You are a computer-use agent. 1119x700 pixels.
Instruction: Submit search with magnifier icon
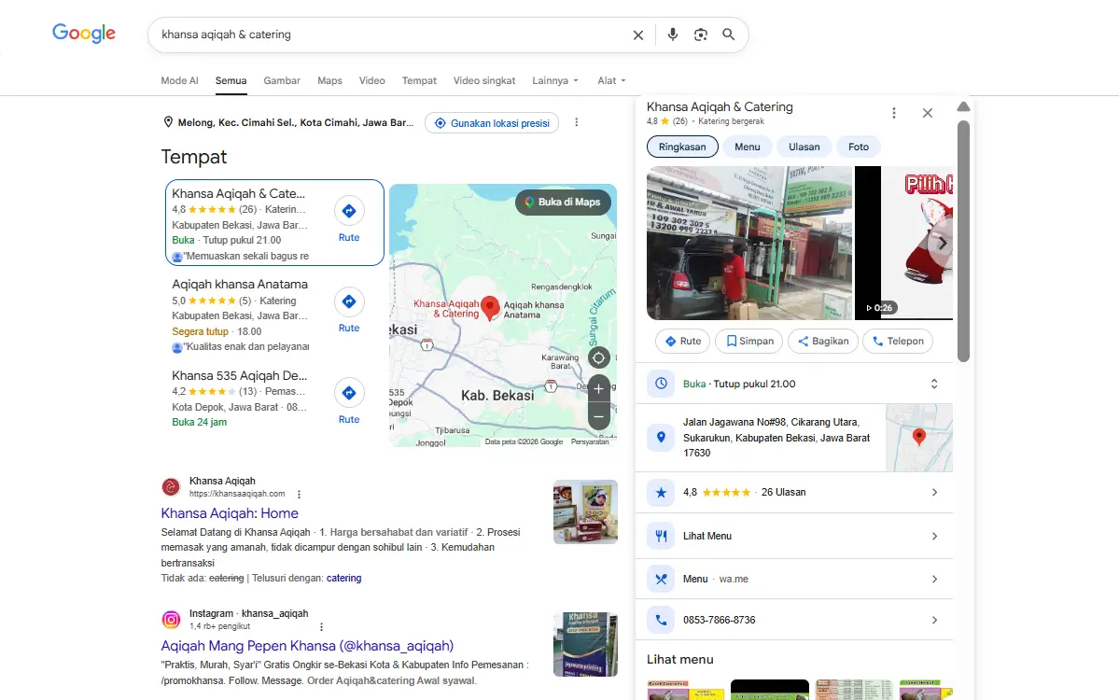(x=728, y=35)
